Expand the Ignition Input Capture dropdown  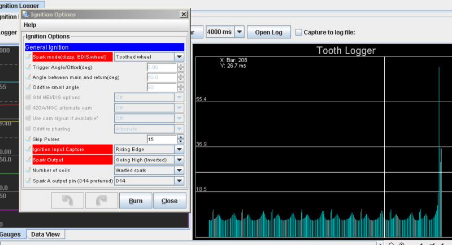[x=179, y=150]
